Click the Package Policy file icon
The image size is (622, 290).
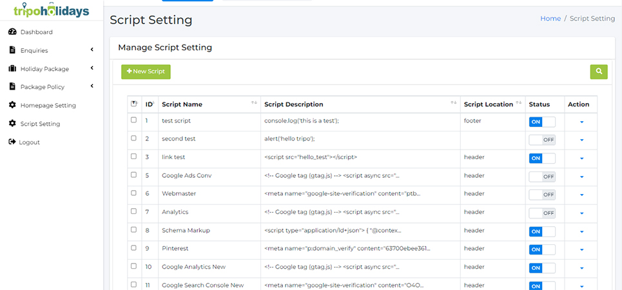(12, 87)
